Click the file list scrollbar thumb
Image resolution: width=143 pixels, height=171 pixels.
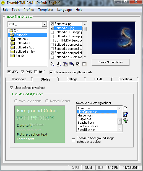pos(85,29)
